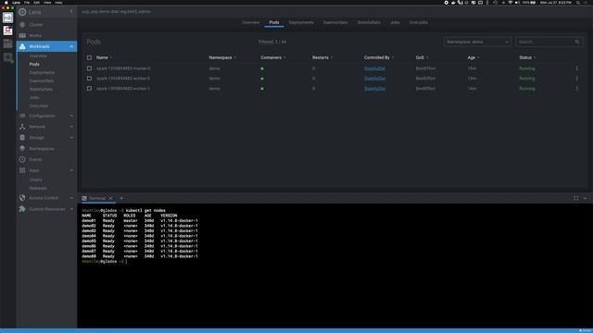Open Charts under Apps in sidebar
The height and width of the screenshot is (333, 593).
point(36,180)
